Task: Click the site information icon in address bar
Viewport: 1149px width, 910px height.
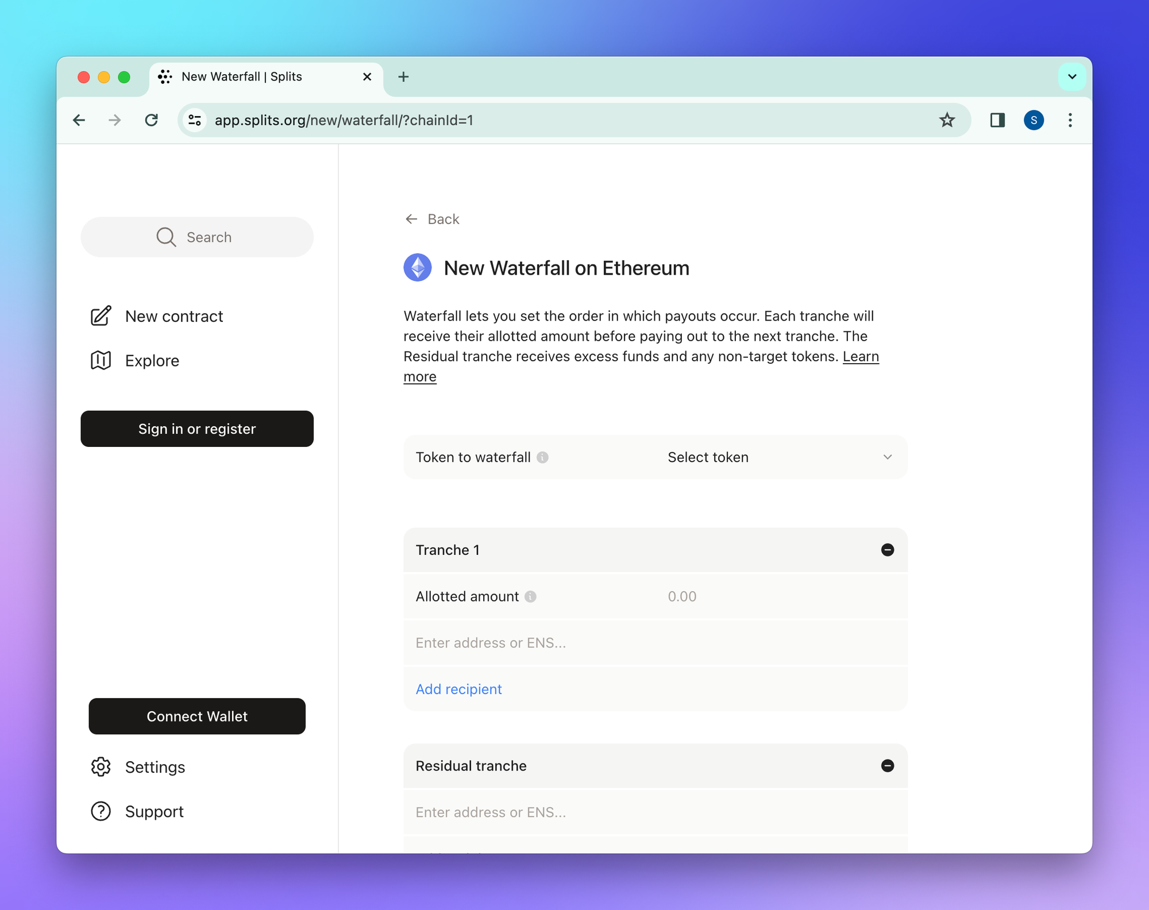Action: pos(195,120)
